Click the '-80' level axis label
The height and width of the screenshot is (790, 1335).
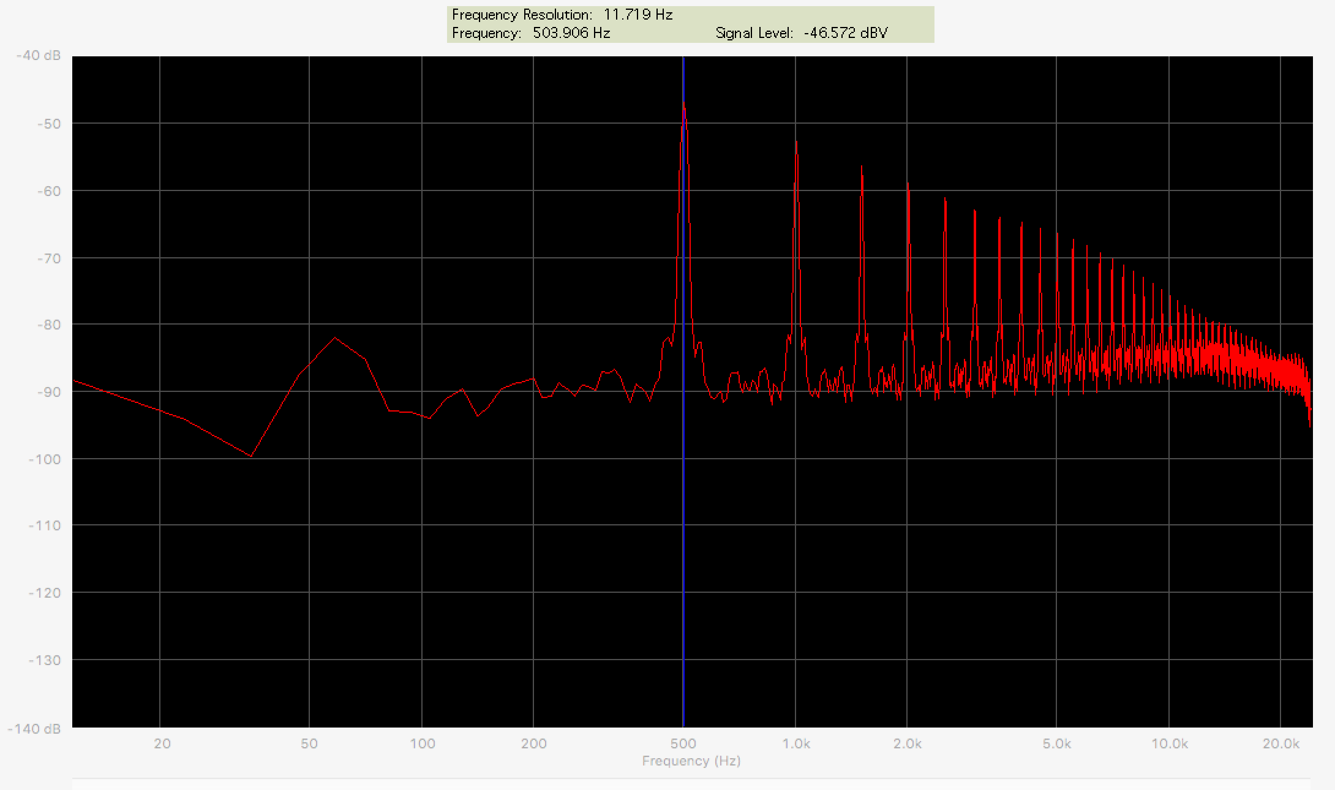click(x=48, y=325)
